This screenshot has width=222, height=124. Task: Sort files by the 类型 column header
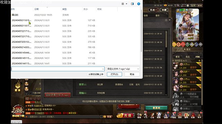tap(72, 9)
